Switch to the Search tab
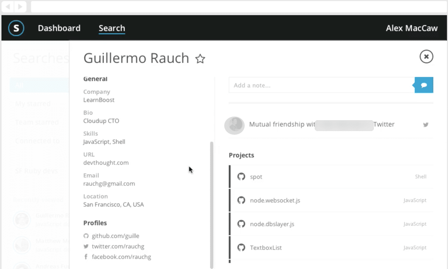This screenshot has height=269, width=448. (112, 28)
